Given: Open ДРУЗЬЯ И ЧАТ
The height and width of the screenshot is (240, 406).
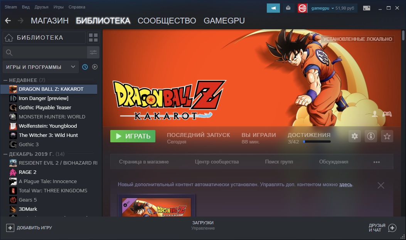Looking at the screenshot, I should [382, 228].
